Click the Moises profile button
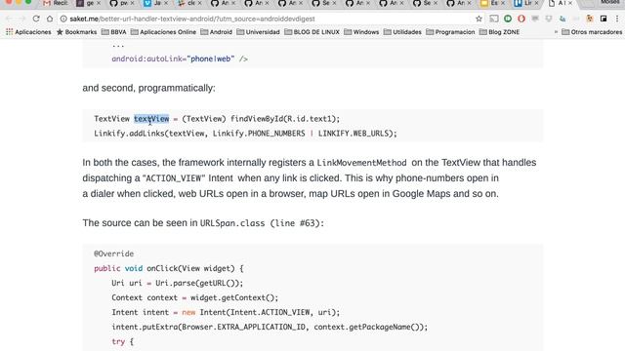This screenshot has width=625, height=351. (x=609, y=2)
